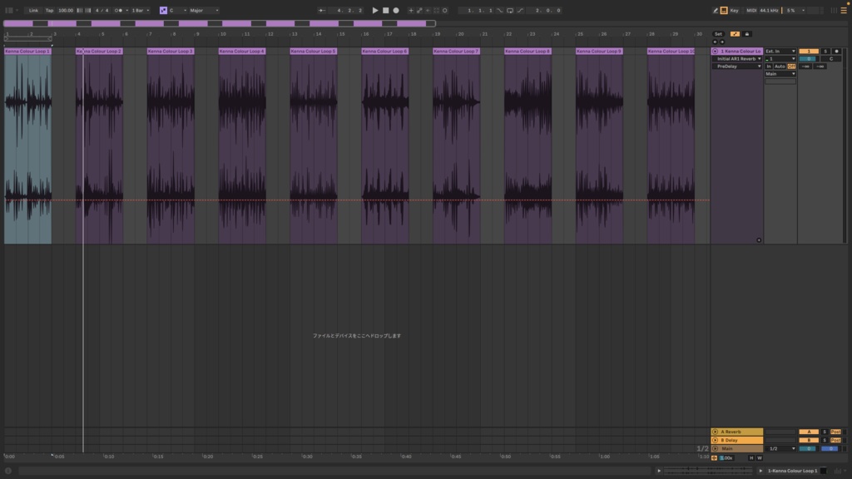
Task: Toggle the Punch-Out switch icon
Action: [521, 10]
